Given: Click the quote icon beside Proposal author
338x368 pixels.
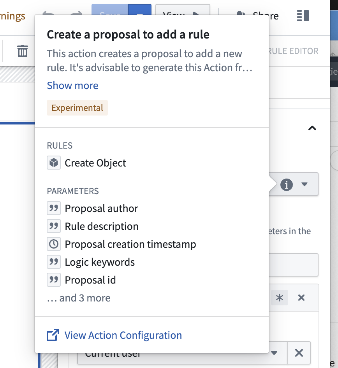Looking at the screenshot, I should [54, 208].
